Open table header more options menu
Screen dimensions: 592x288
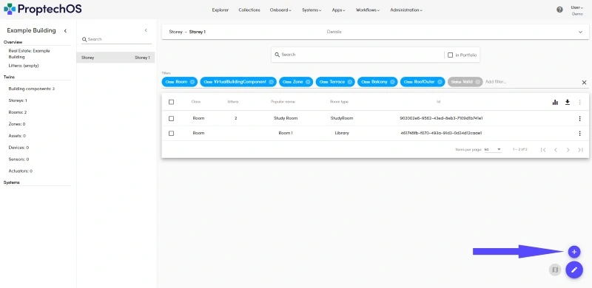pyautogui.click(x=580, y=102)
